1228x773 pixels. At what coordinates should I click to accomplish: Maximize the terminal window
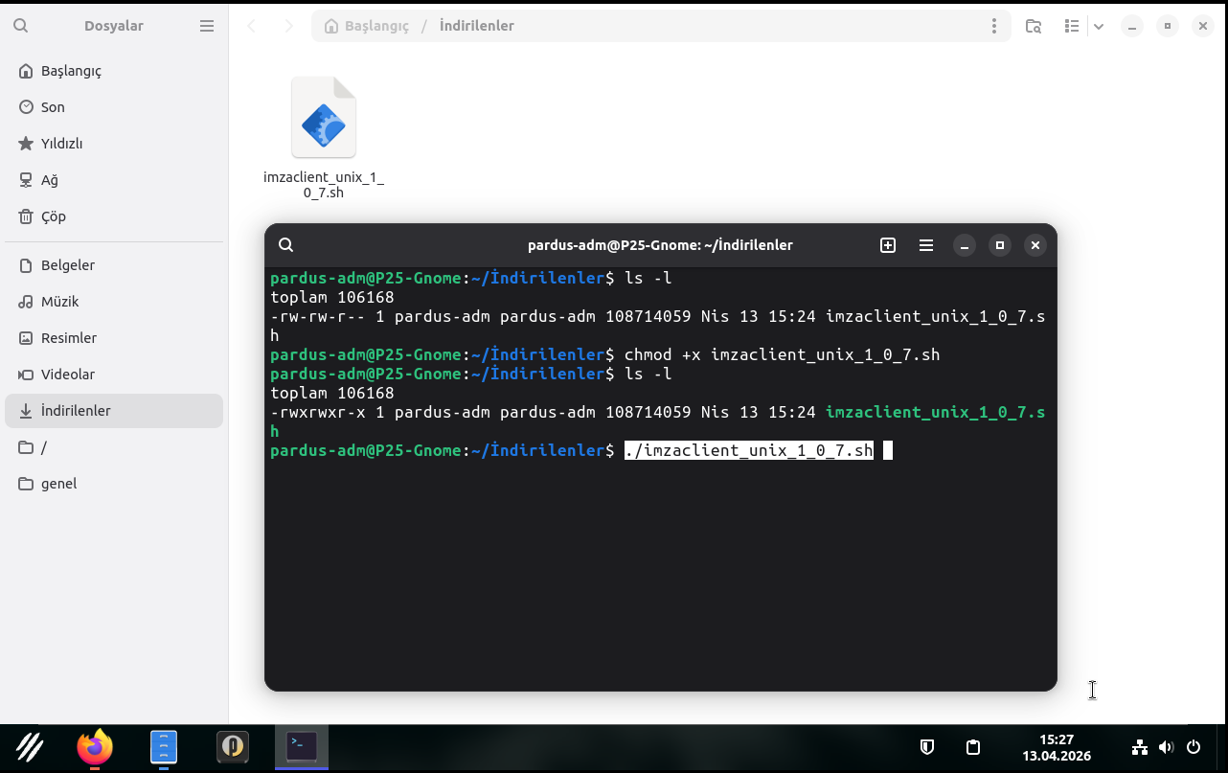point(1000,245)
